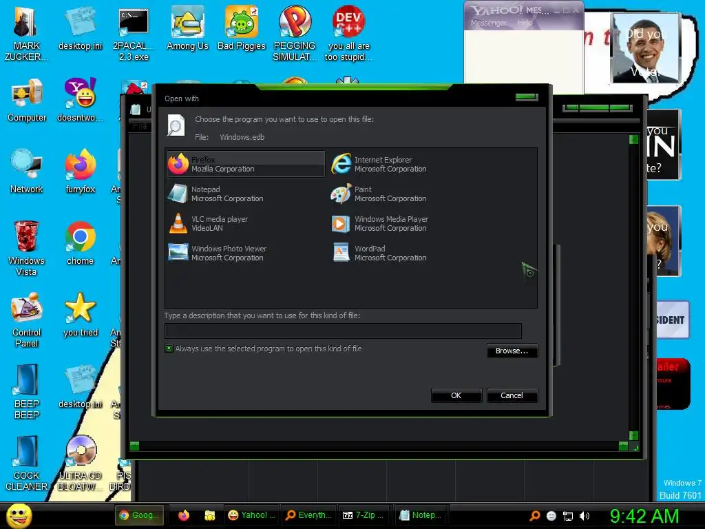Choose WordPad as the opening program
Screen dimensions: 705x529
(379, 253)
